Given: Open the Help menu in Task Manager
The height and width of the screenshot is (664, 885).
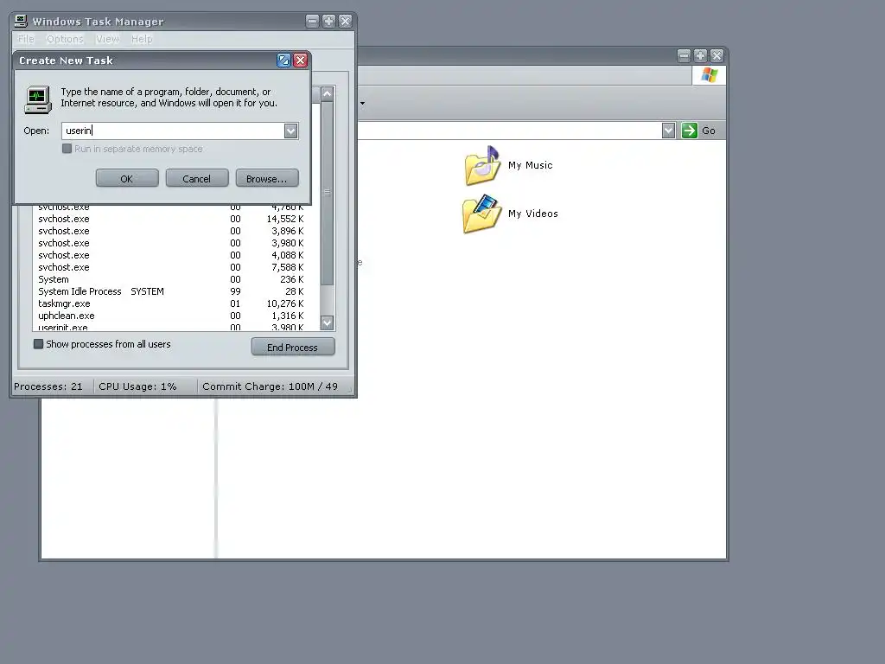Looking at the screenshot, I should pyautogui.click(x=142, y=39).
